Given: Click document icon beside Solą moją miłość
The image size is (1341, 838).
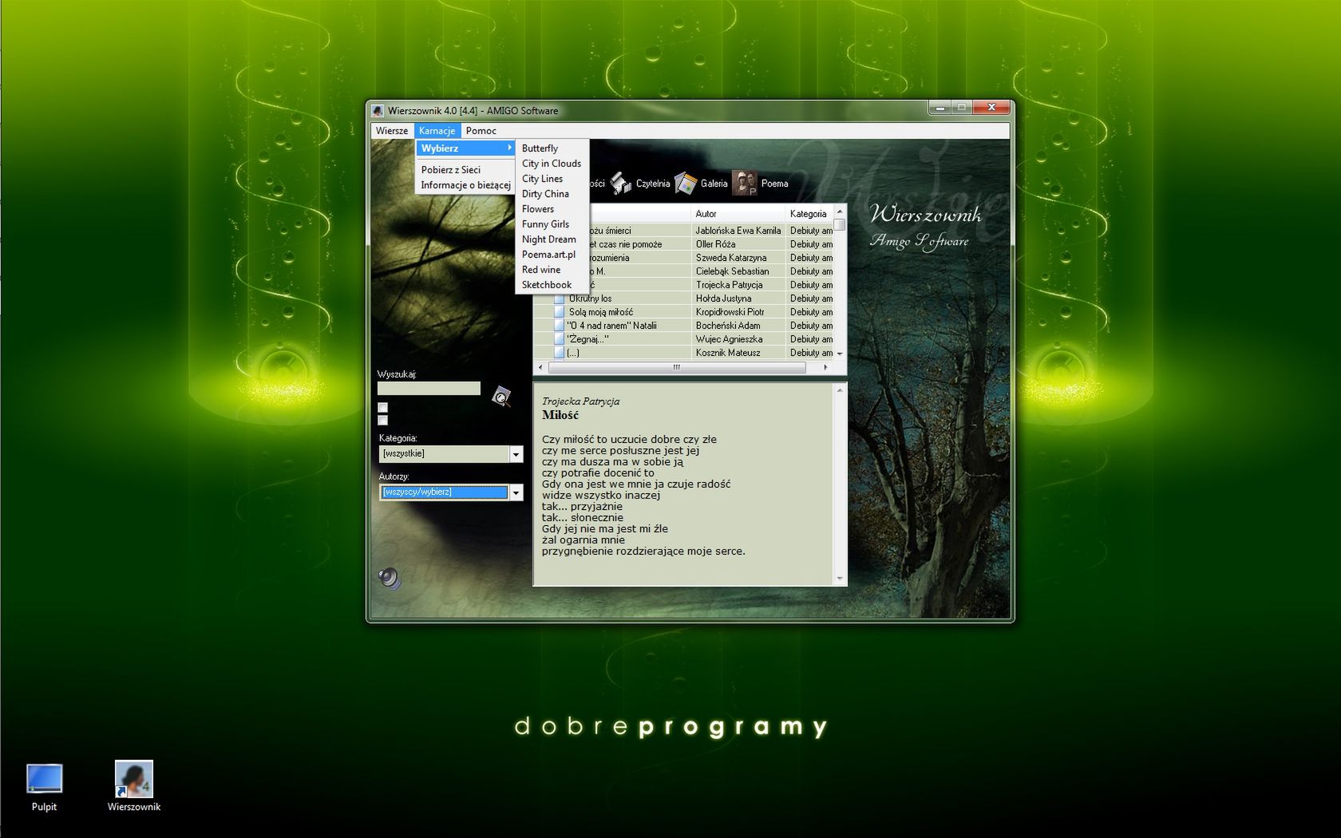Looking at the screenshot, I should point(560,312).
